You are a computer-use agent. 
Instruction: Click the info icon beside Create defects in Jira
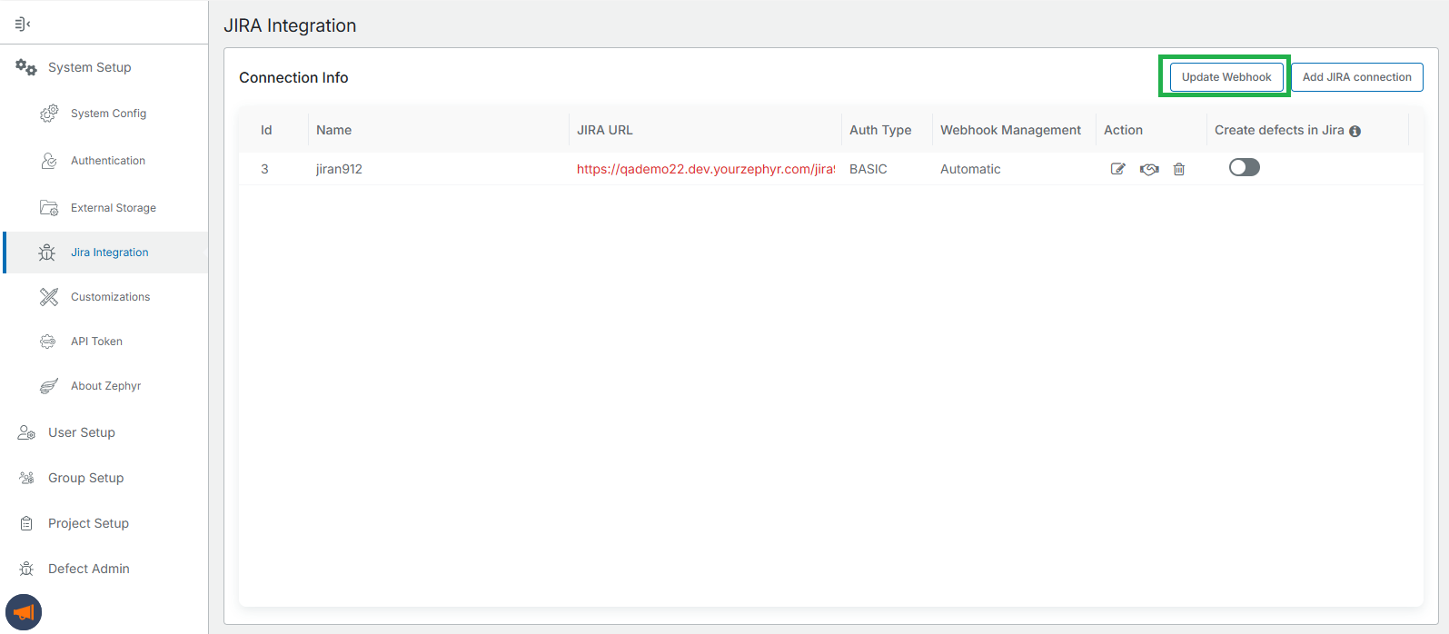click(x=1355, y=131)
